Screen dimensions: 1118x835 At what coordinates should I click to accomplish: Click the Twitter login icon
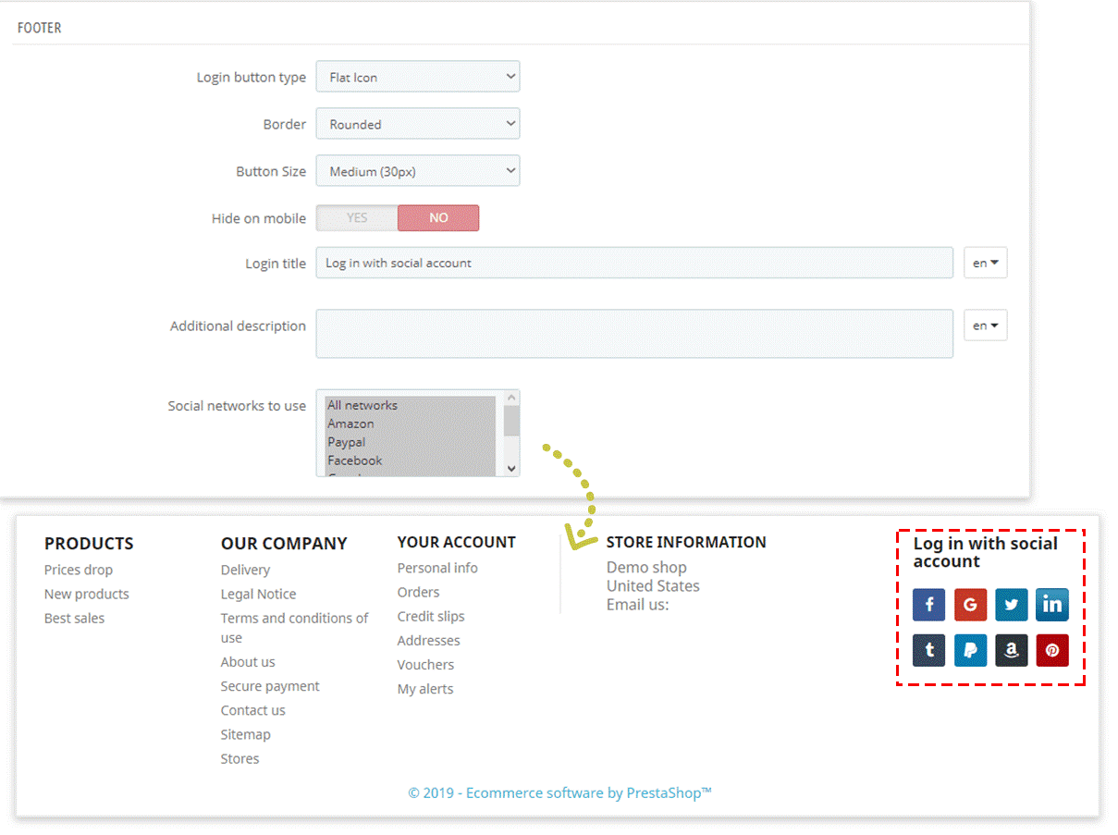click(x=1011, y=605)
